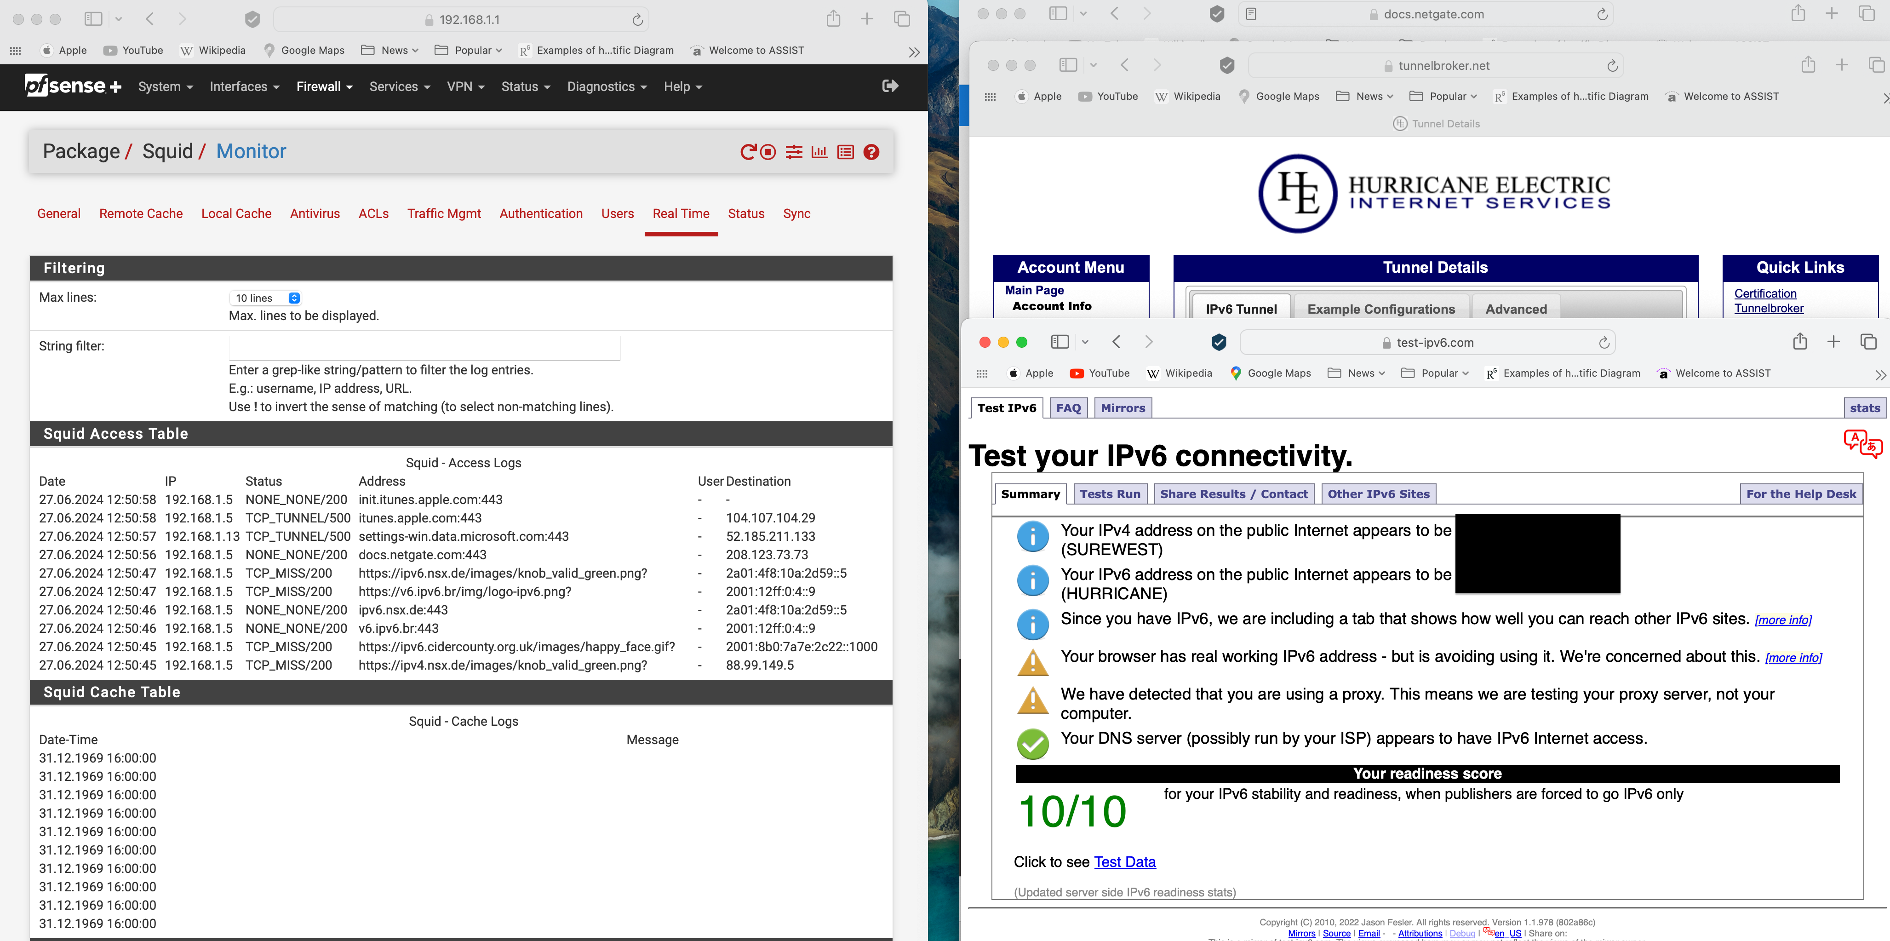This screenshot has width=1890, height=941.
Task: Open the Max lines dropdown
Action: [x=266, y=298]
